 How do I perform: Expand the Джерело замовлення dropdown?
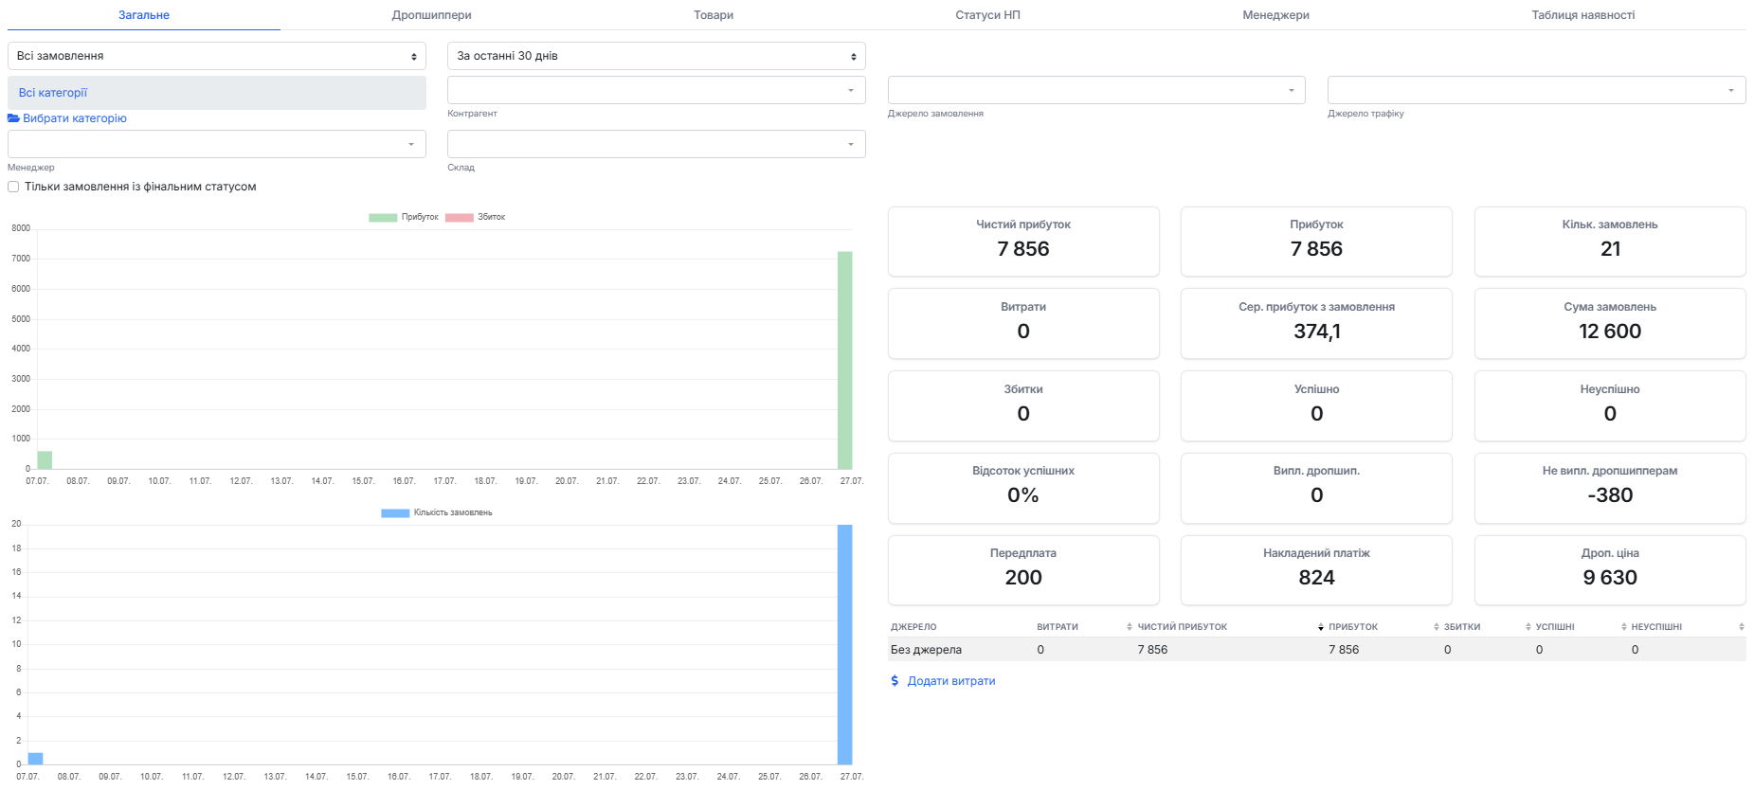(x=1096, y=90)
